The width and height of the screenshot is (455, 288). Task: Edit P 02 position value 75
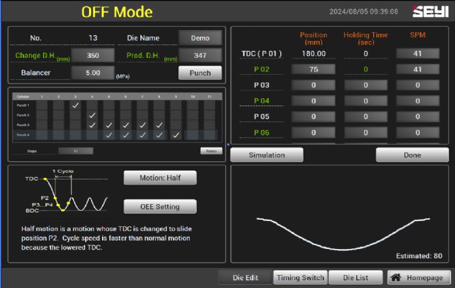(x=313, y=70)
